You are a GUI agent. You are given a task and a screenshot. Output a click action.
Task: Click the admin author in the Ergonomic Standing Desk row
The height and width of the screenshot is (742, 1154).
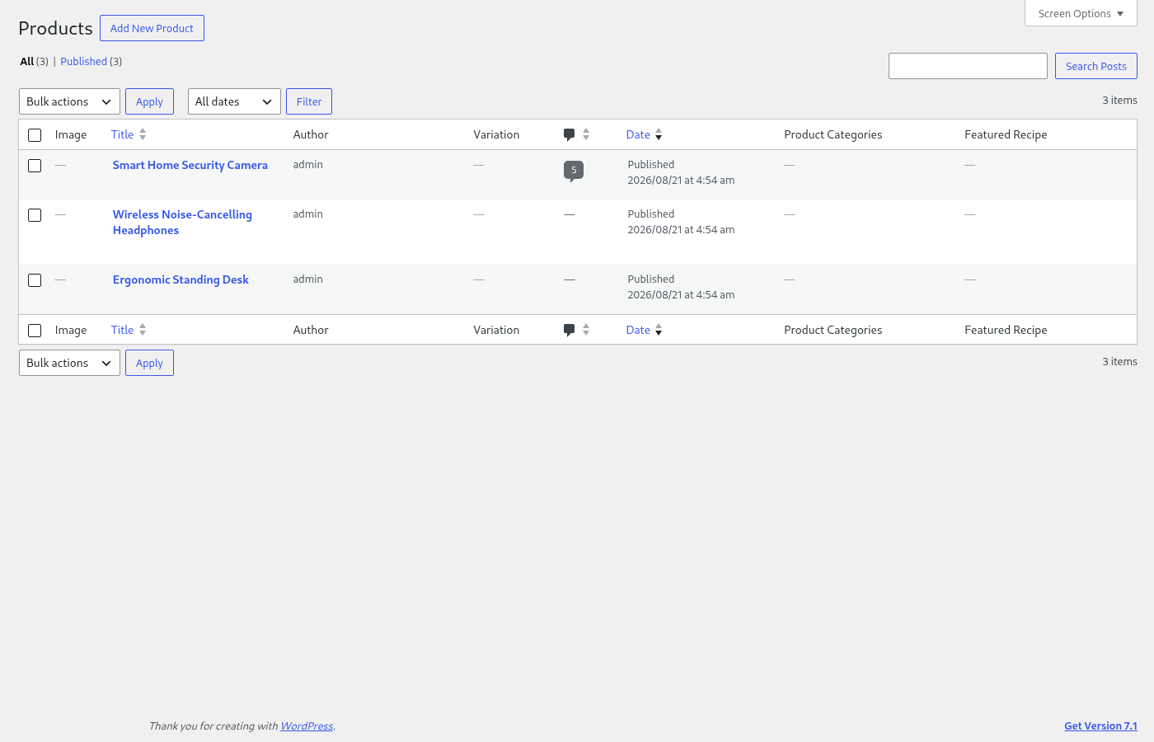click(307, 279)
